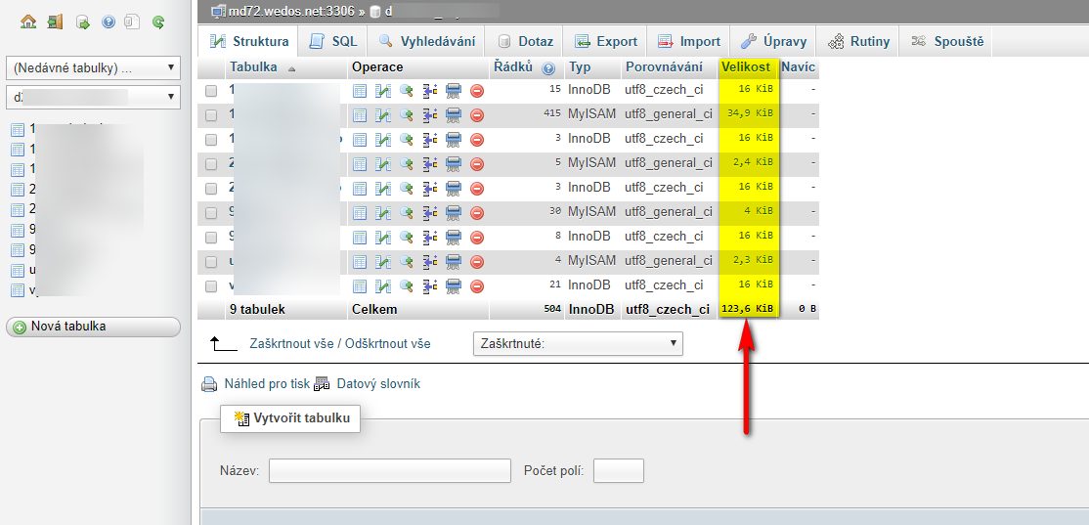This screenshot has width=1089, height=525.
Task: Click the log out door icon
Action: coord(55,21)
